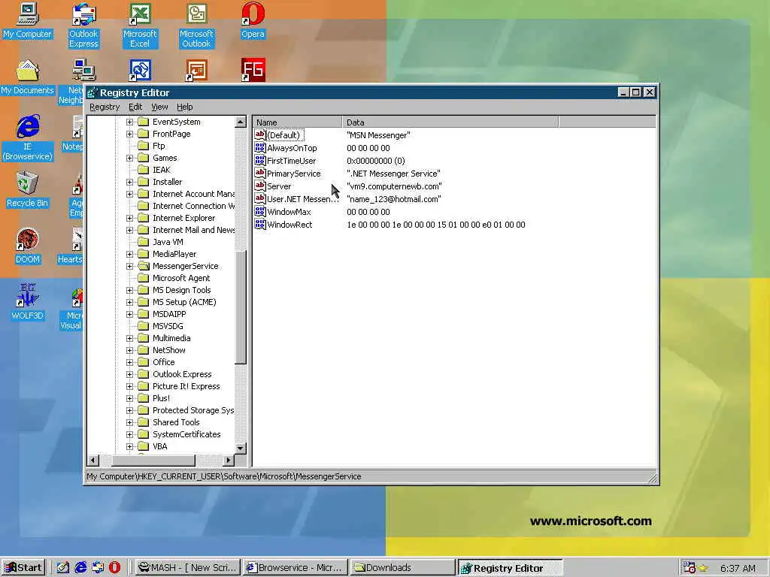Select the Microsoft Agent registry key
The height and width of the screenshot is (577, 770).
point(181,278)
